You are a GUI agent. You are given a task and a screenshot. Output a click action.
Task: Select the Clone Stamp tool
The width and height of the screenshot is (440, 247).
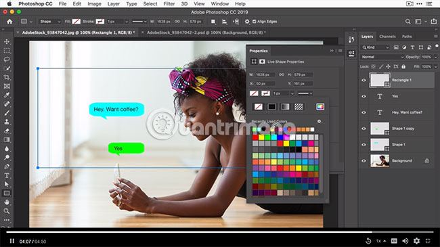click(x=7, y=122)
